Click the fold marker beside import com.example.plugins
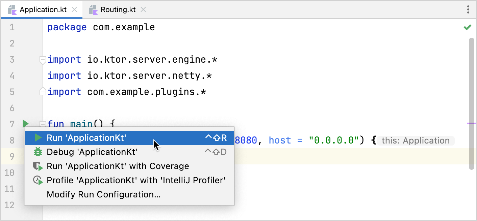Screen dimensions: 477x221 43,91
